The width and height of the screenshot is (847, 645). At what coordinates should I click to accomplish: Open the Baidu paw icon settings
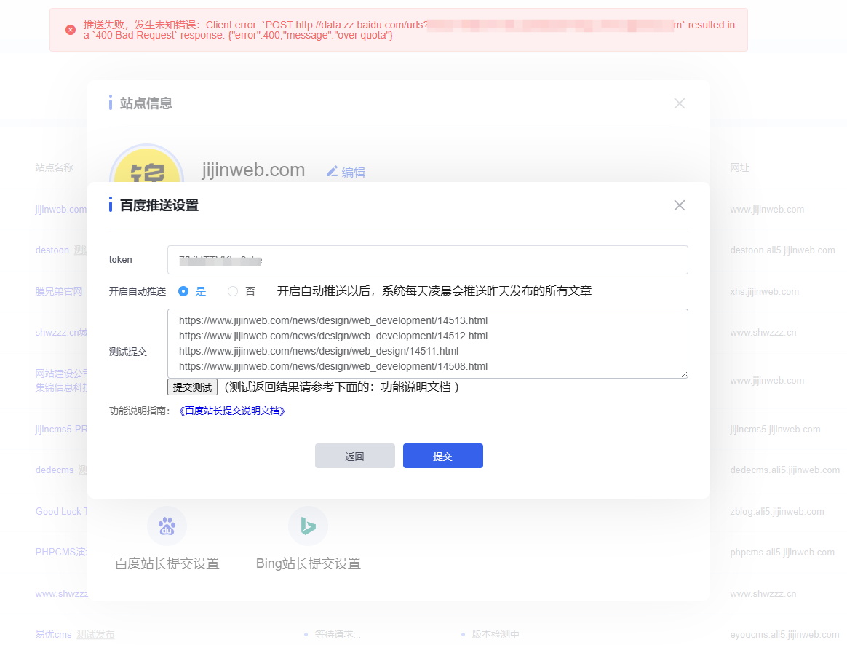coord(167,526)
